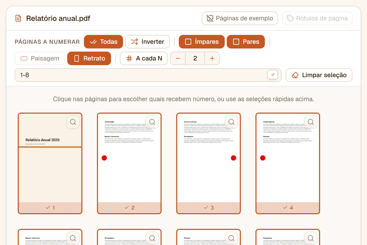
Task: Click the enter icon in the range field
Action: (273, 75)
